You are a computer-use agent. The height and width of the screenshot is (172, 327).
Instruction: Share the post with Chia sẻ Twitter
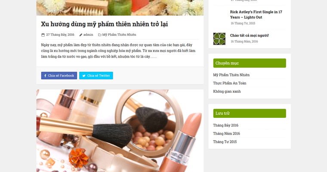tap(96, 76)
